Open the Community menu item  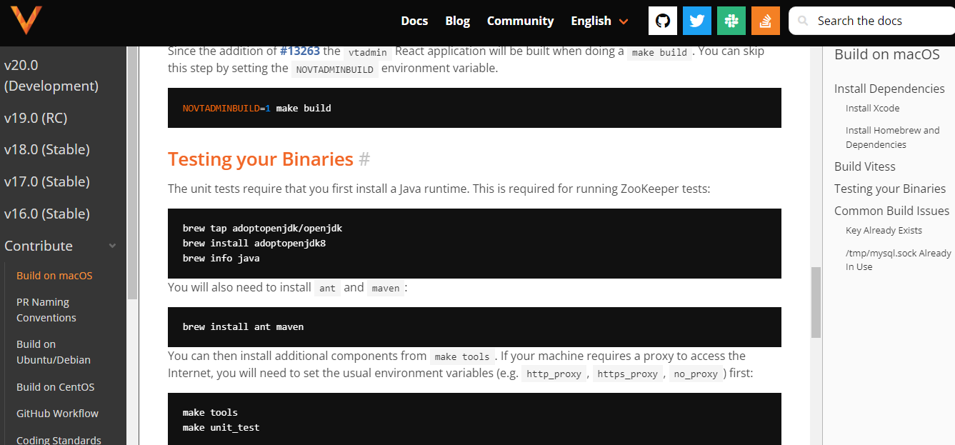pyautogui.click(x=520, y=21)
